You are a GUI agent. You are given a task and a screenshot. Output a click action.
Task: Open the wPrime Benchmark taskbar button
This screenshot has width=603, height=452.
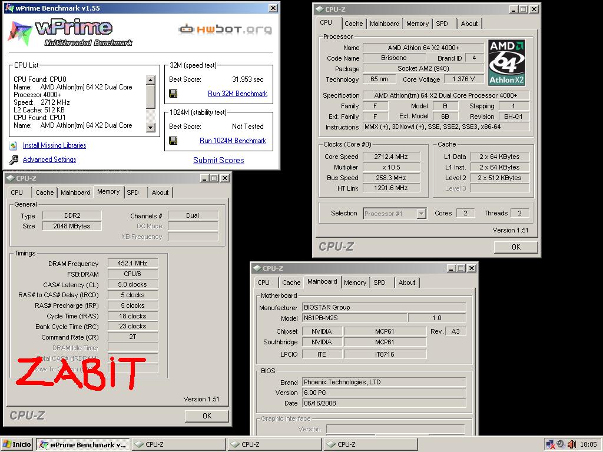pos(83,444)
